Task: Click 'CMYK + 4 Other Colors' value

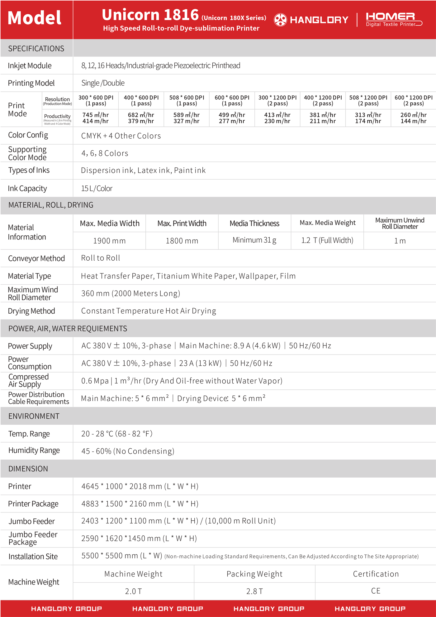Action: click(121, 136)
